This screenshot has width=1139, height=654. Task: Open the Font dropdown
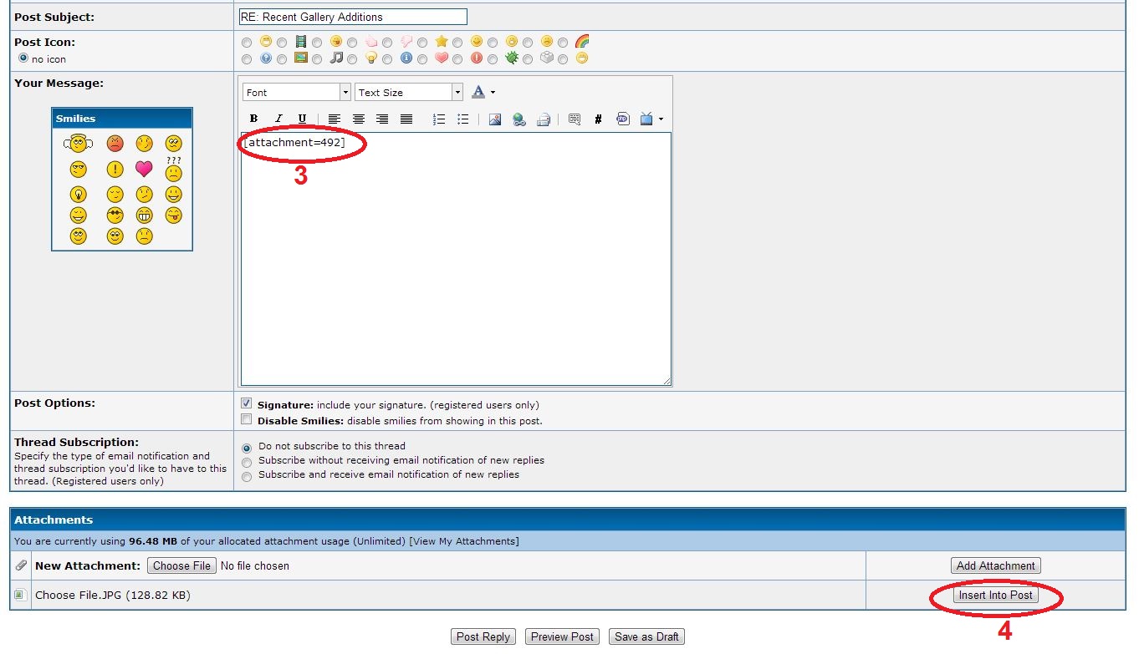pos(297,93)
